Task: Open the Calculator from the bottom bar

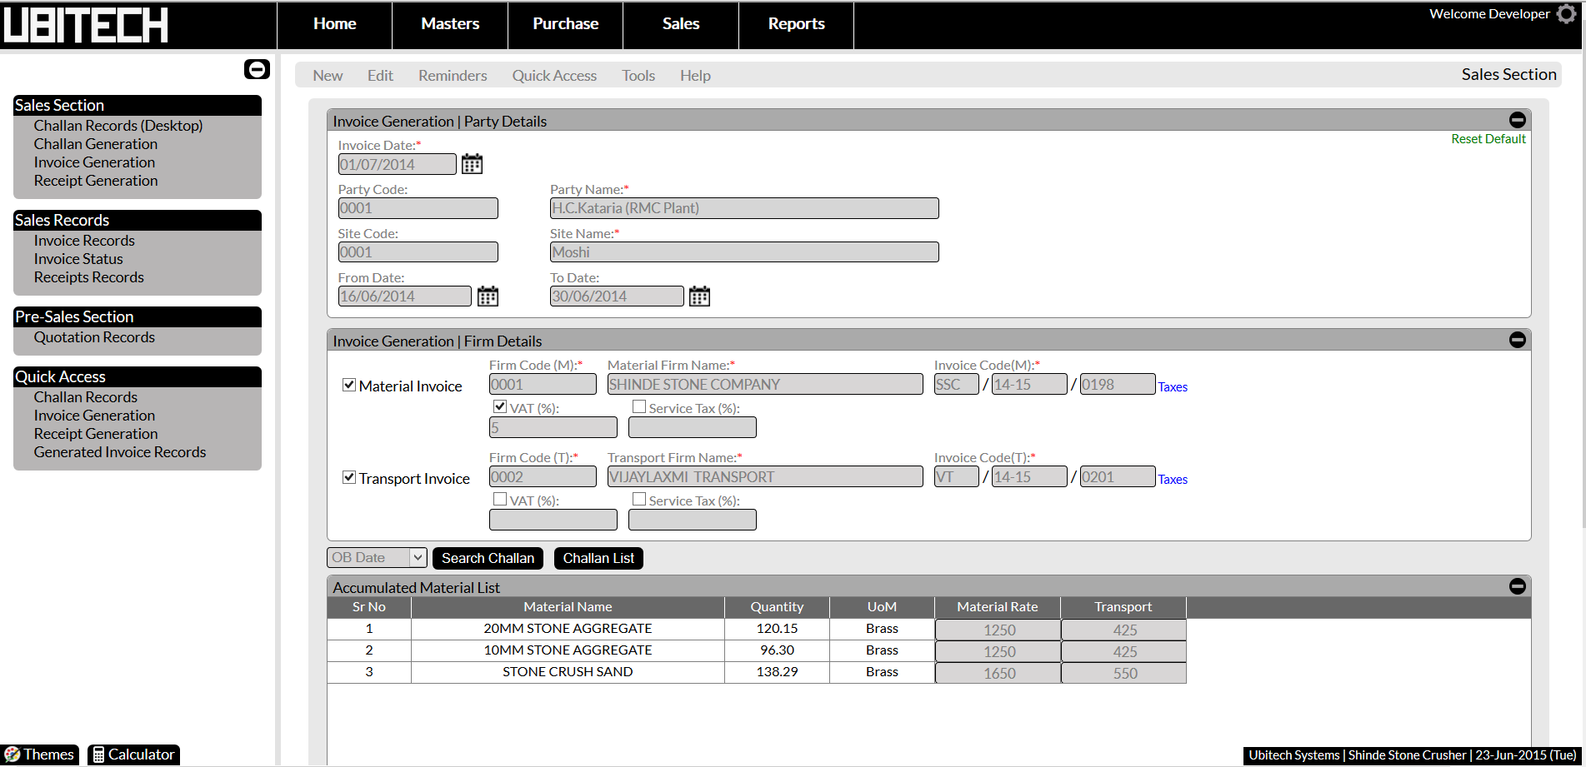Action: pos(133,755)
